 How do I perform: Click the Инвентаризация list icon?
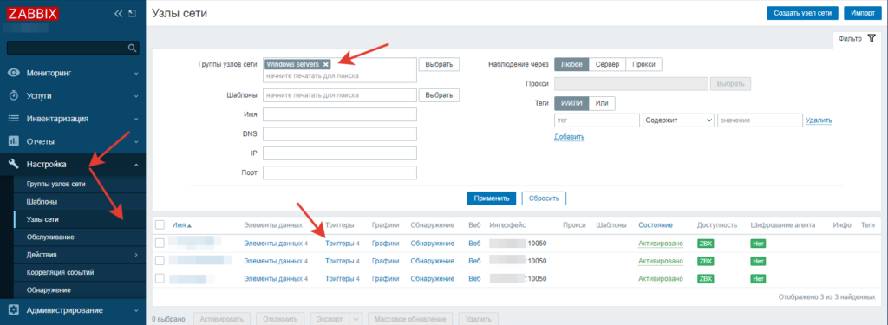[x=14, y=119]
